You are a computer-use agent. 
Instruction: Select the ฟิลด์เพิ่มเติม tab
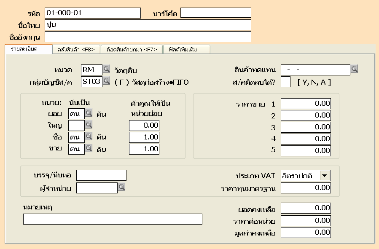click(x=186, y=50)
